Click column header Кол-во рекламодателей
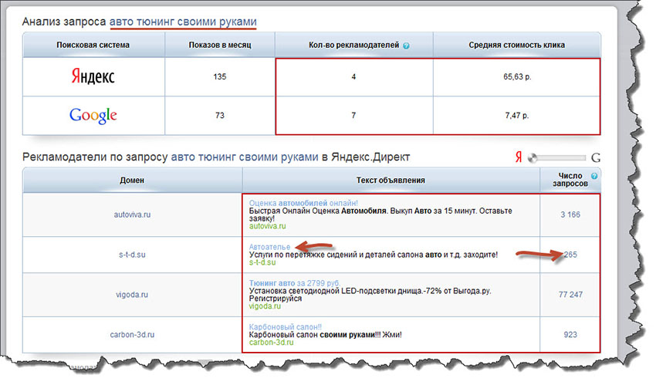 [x=354, y=46]
